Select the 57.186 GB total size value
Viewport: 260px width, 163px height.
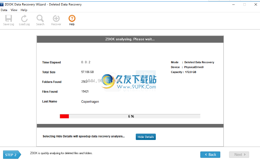88,72
